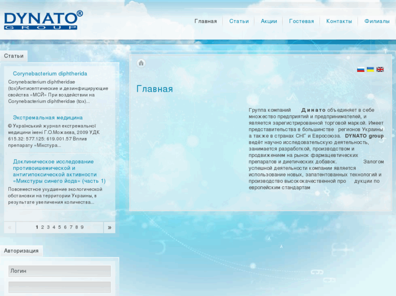Go to previous articles page arrow

click(x=10, y=228)
